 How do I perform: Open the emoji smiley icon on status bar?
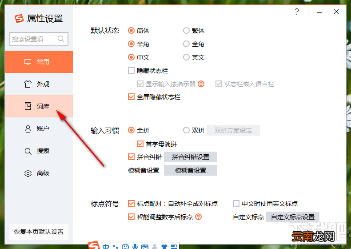125,246
